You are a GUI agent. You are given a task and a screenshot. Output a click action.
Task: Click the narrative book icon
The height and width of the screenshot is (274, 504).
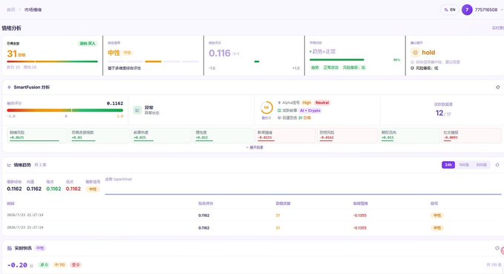279,111
